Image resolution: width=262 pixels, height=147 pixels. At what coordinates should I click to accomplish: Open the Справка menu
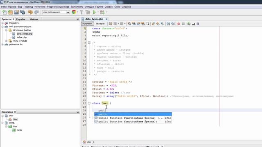pyautogui.click(x=126, y=7)
